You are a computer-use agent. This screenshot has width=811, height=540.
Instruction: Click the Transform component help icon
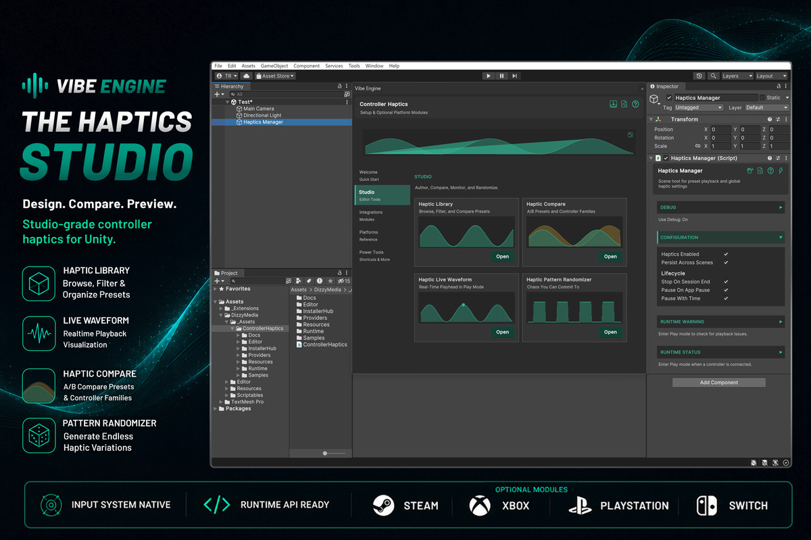click(x=770, y=119)
